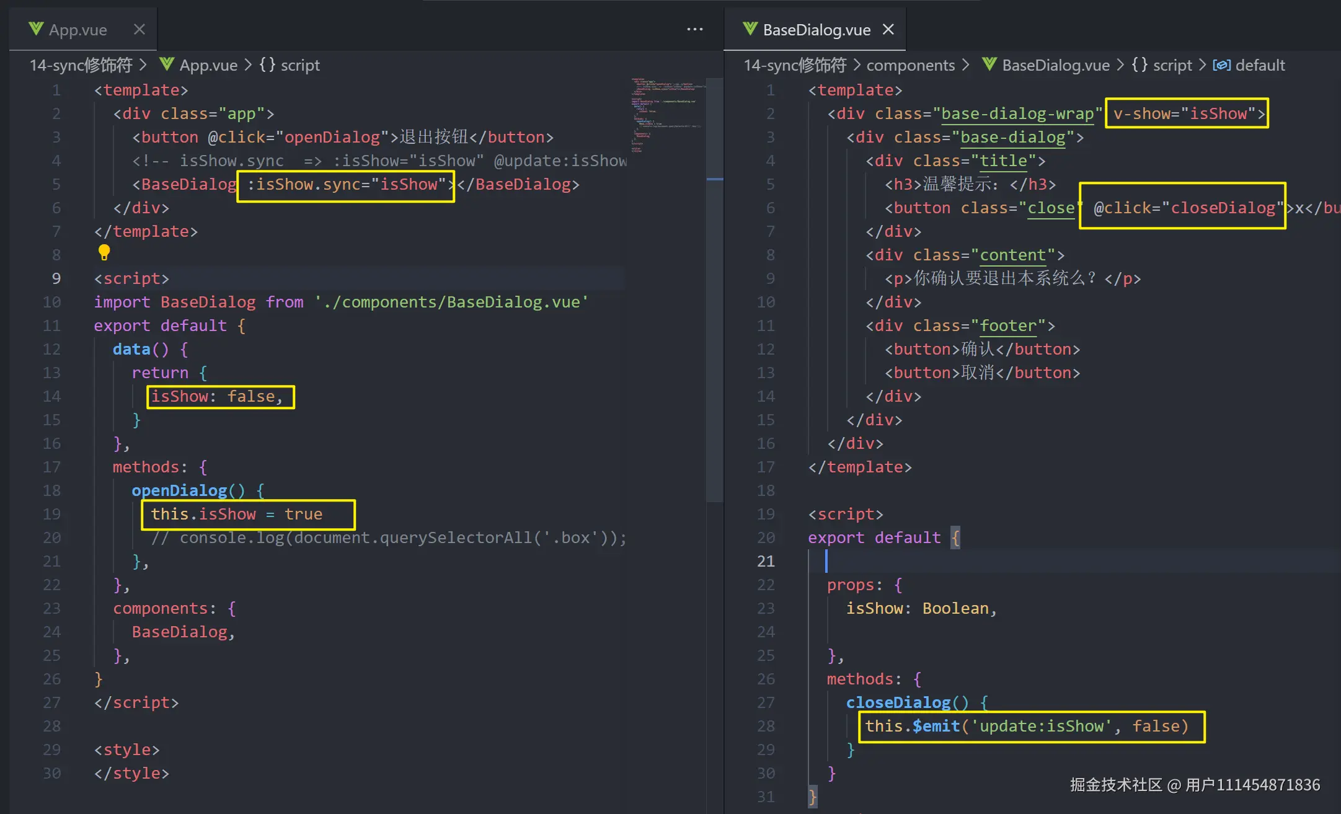
Task: Click the Vue icon on the BaseDialog.vue tab
Action: click(750, 29)
